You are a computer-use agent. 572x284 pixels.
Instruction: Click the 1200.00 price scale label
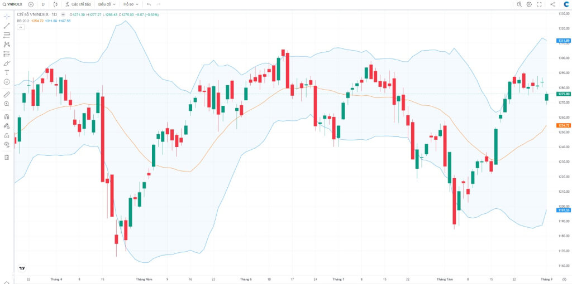point(564,206)
